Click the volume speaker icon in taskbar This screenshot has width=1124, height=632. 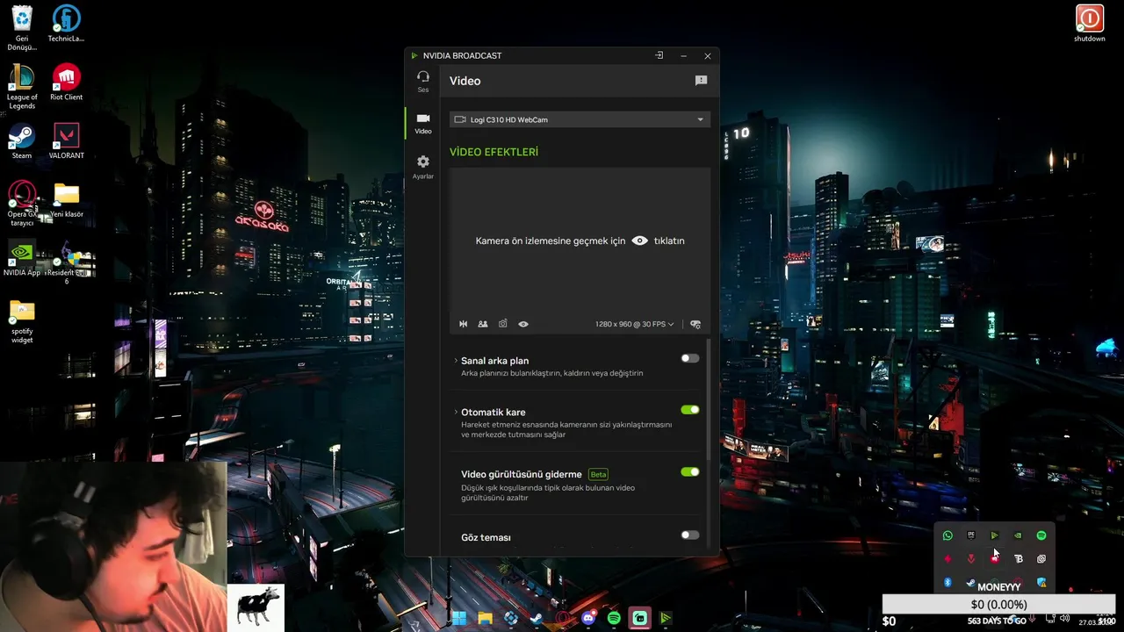click(1064, 619)
